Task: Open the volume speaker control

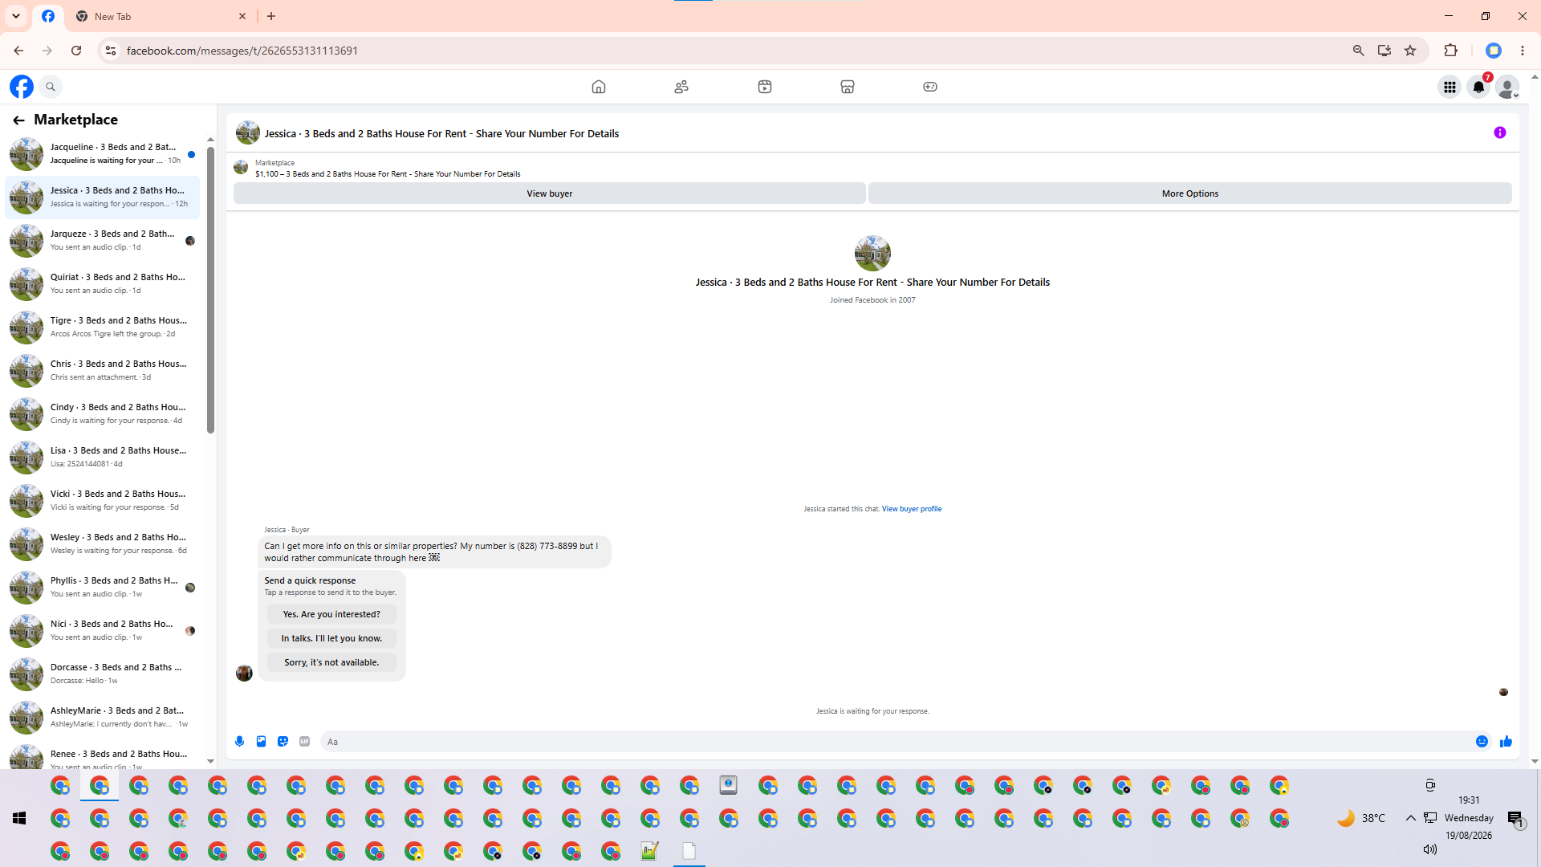Action: coord(1430,849)
